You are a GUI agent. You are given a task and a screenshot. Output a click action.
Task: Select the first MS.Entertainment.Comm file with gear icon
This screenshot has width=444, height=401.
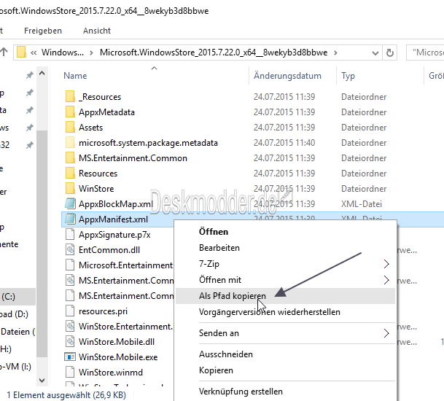click(126, 281)
